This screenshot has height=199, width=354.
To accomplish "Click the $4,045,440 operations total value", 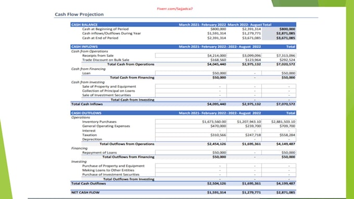I will point(217,64).
